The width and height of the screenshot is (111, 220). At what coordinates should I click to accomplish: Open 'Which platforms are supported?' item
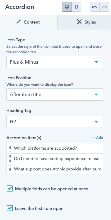pyautogui.click(x=55, y=148)
